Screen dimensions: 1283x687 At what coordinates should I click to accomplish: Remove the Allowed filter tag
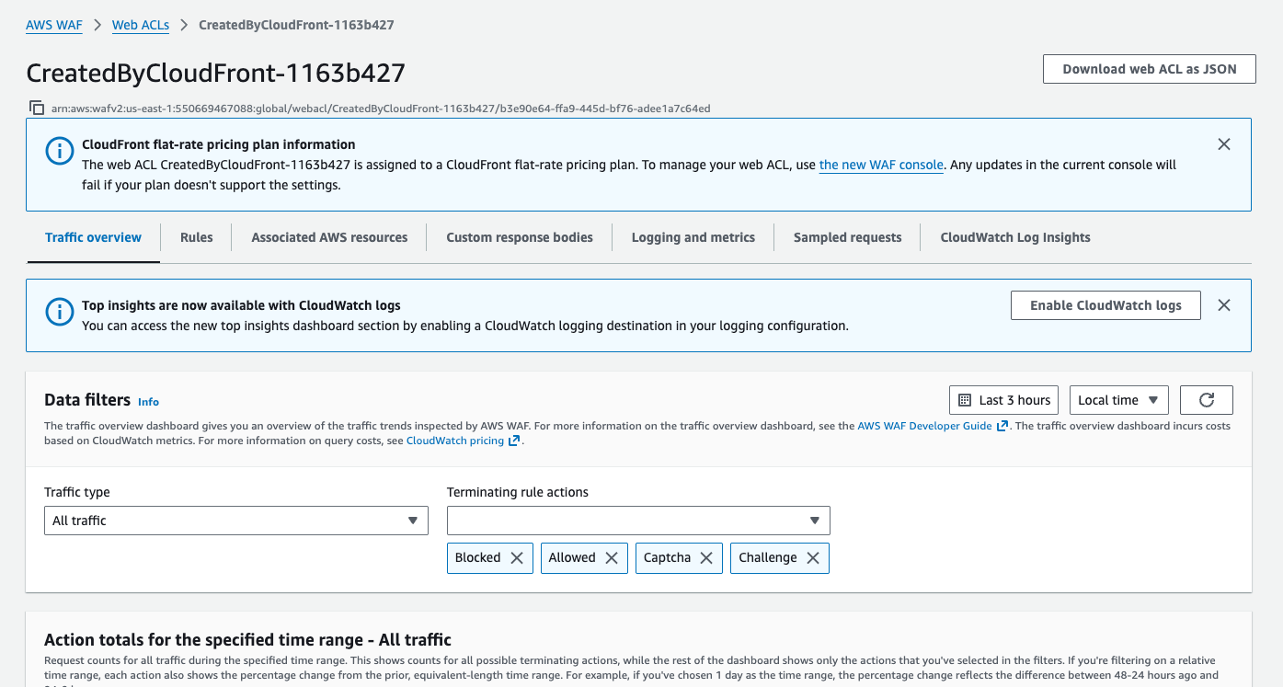coord(612,558)
